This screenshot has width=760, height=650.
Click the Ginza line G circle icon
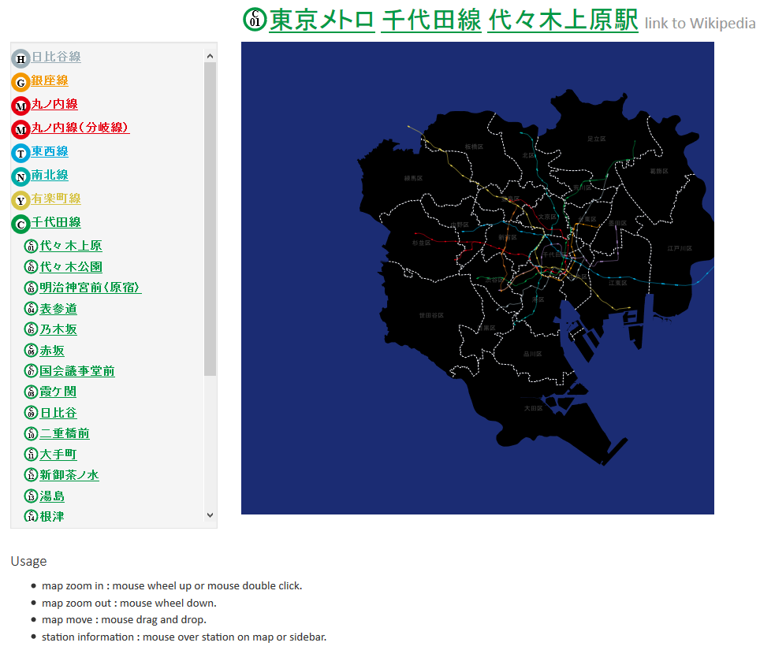pyautogui.click(x=20, y=83)
